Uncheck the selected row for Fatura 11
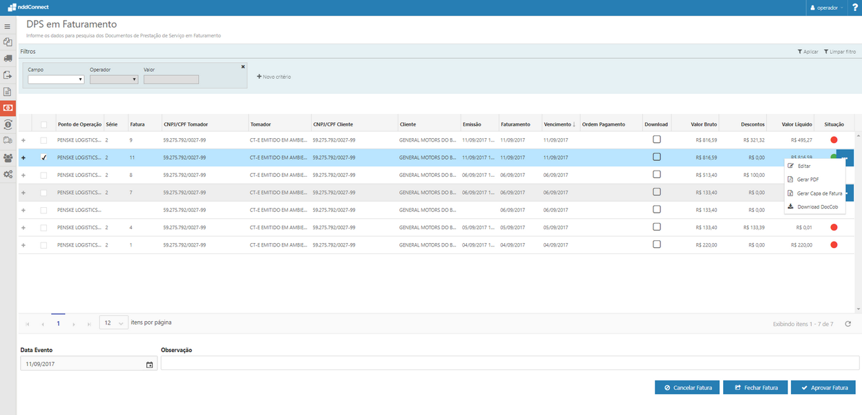Screen dimensions: 862x415 pos(44,157)
